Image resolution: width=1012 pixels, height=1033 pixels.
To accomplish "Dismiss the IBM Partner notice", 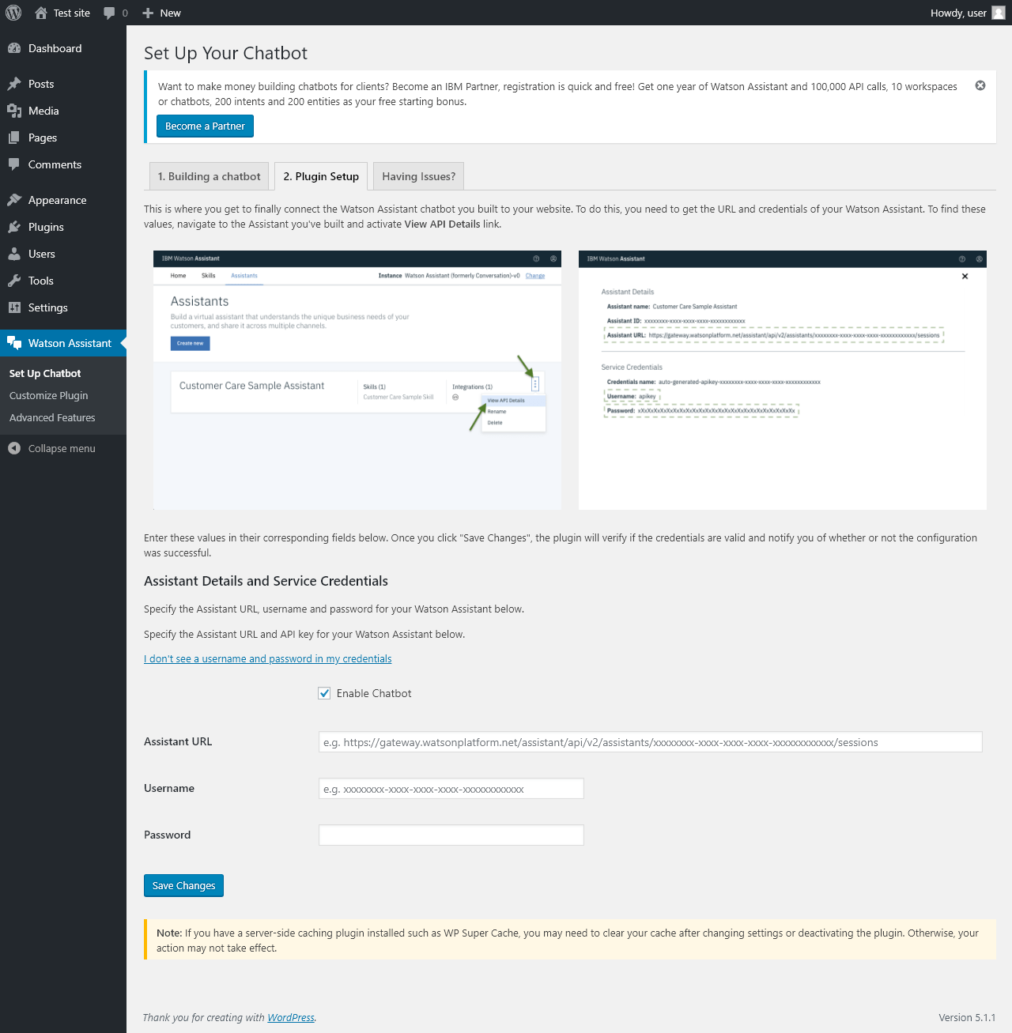I will coord(980,85).
